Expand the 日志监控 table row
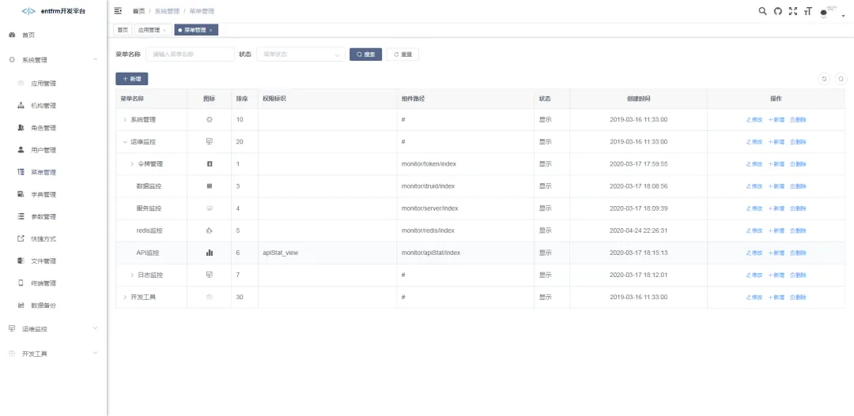 (132, 275)
